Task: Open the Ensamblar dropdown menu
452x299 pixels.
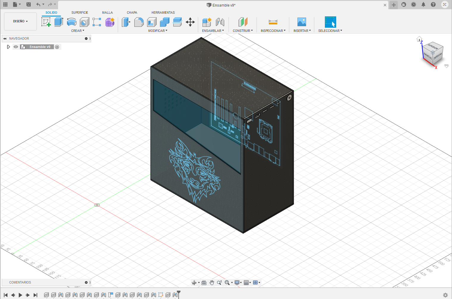Action: (213, 31)
